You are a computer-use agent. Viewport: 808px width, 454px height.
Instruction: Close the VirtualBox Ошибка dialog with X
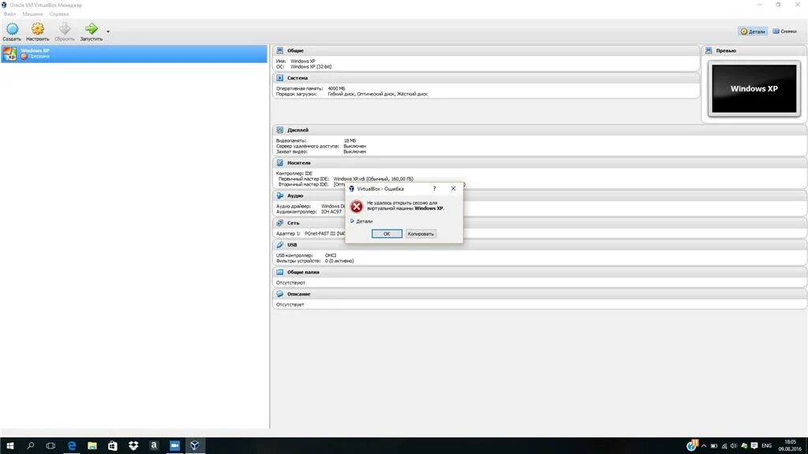(453, 188)
